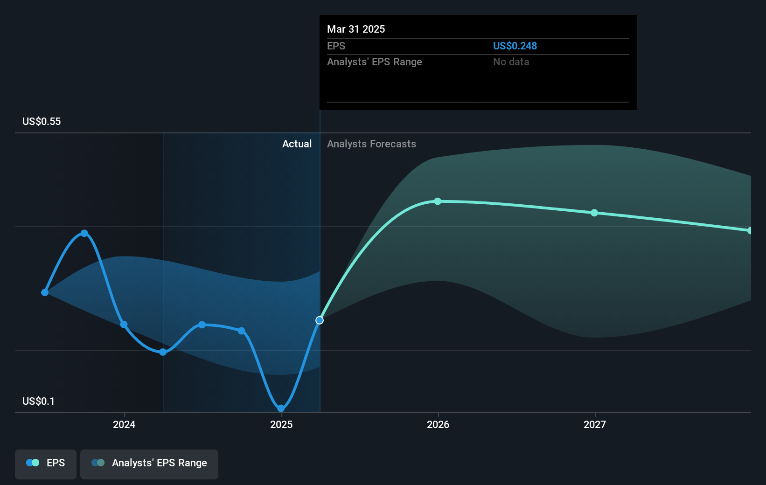Toggle the EPS series visibility in legend
The width and height of the screenshot is (766, 485).
45,463
